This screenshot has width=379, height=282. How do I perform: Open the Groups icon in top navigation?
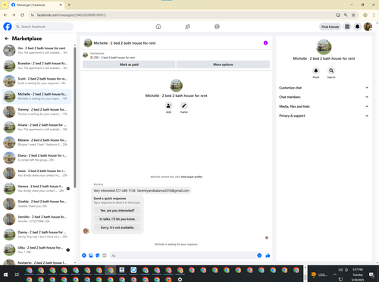tap(217, 27)
